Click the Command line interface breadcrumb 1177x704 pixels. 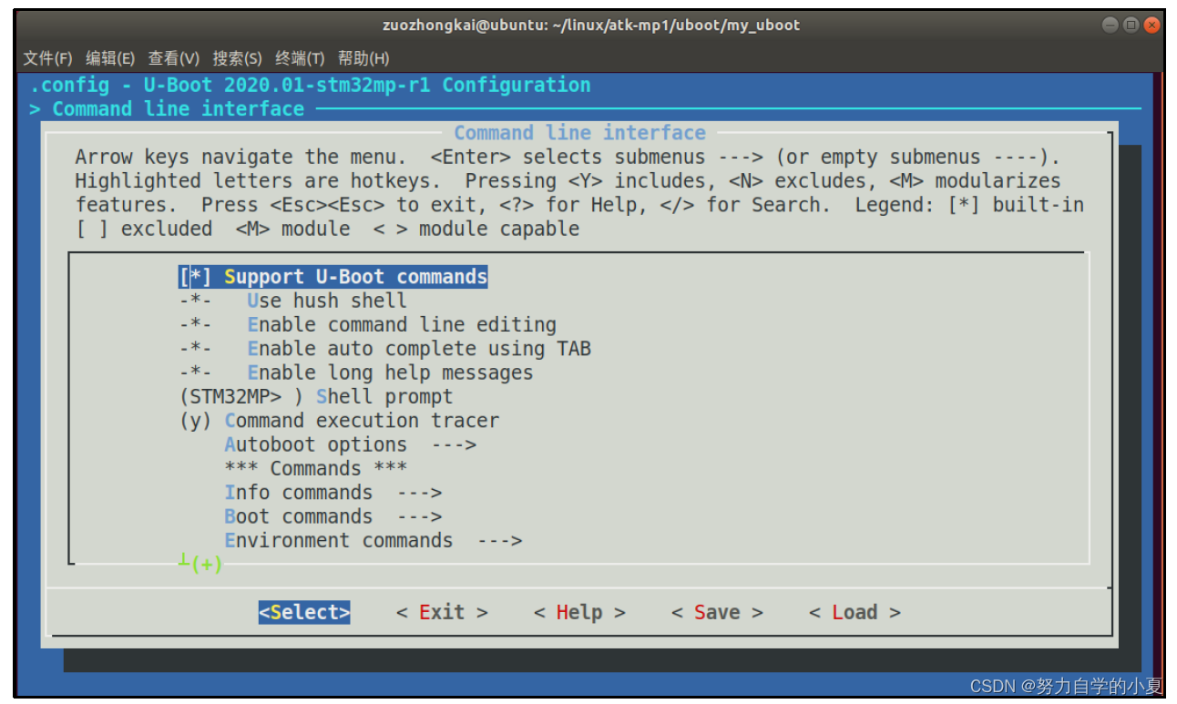178,109
